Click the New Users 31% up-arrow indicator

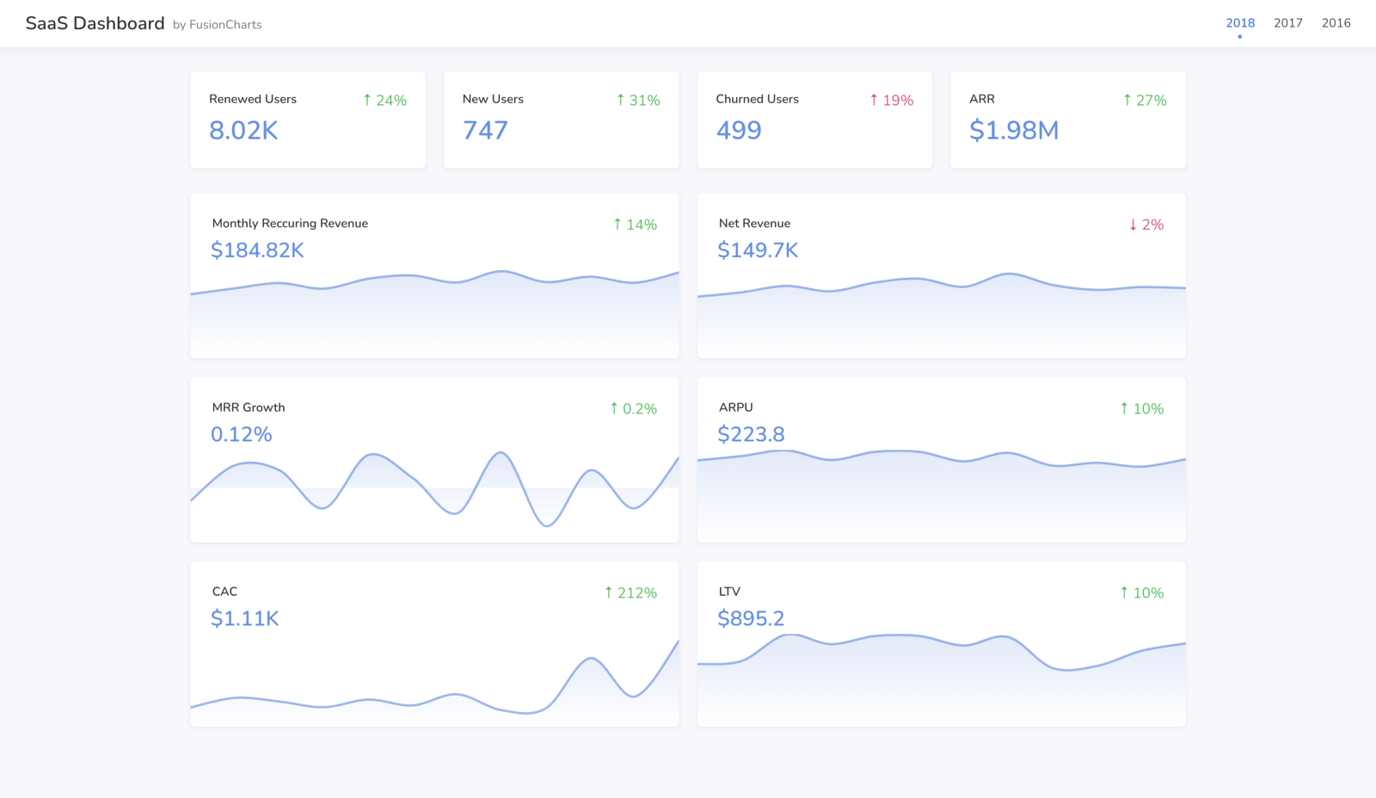pos(638,101)
